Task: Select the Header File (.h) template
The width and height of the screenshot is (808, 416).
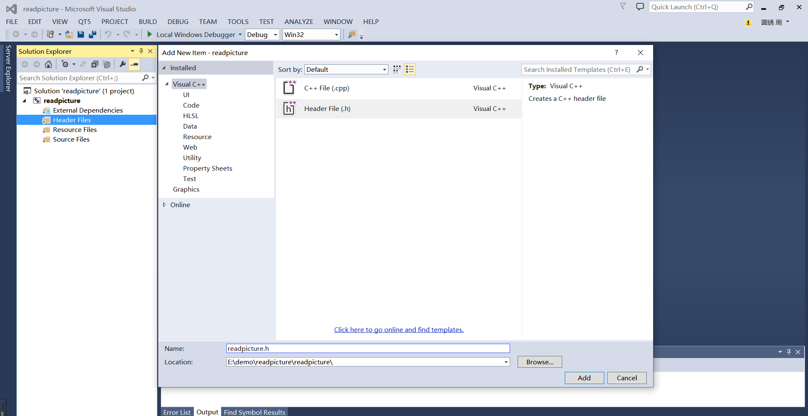Action: 399,108
